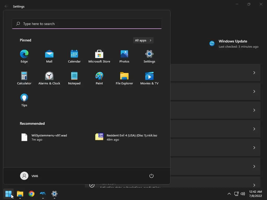The image size is (267, 200).
Task: Open VM6 user account menu
Action: coord(29,176)
